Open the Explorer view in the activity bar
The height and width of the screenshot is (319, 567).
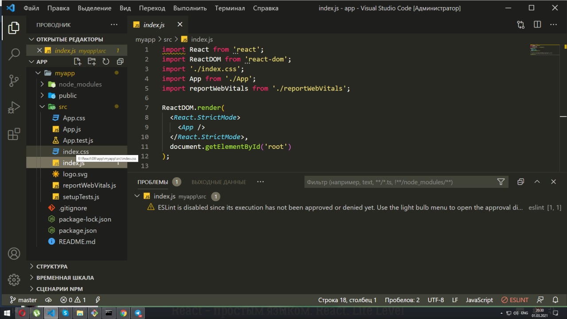(14, 28)
